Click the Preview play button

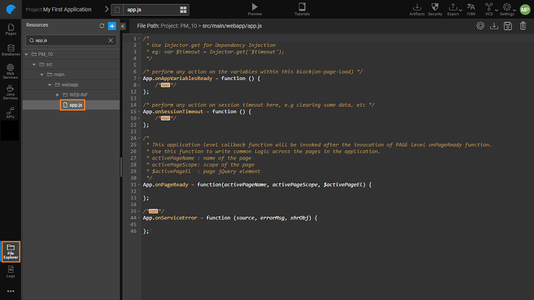pos(254,7)
